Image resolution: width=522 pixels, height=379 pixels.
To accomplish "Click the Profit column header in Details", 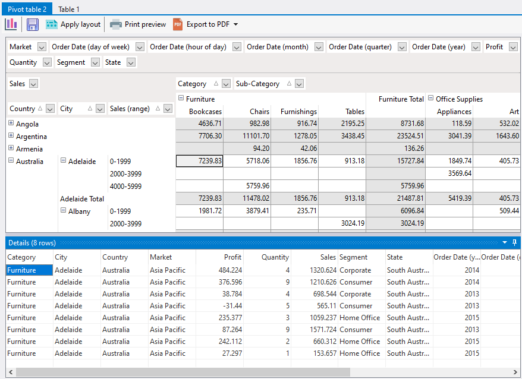I will (219, 257).
